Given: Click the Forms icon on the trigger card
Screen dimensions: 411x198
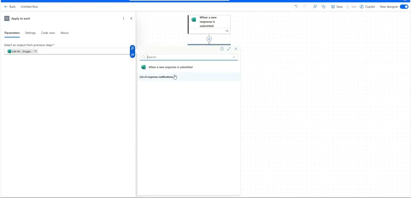Looking at the screenshot, I should (x=194, y=20).
